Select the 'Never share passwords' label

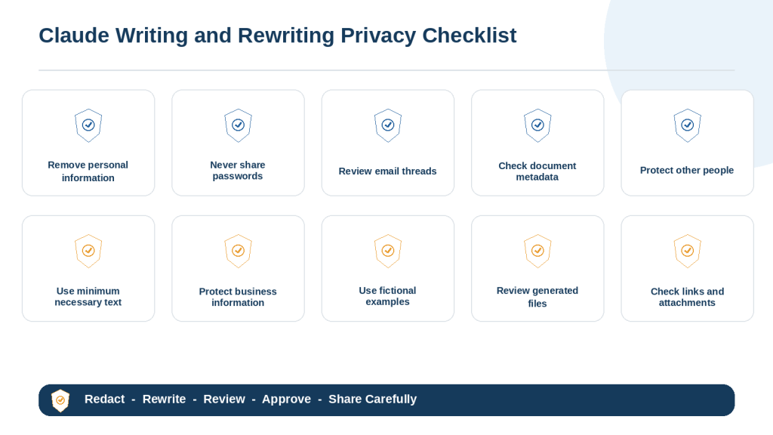(x=238, y=170)
